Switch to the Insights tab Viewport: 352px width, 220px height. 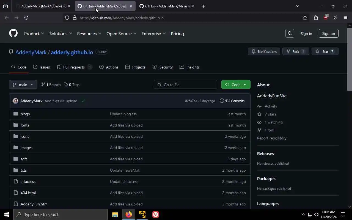click(189, 67)
